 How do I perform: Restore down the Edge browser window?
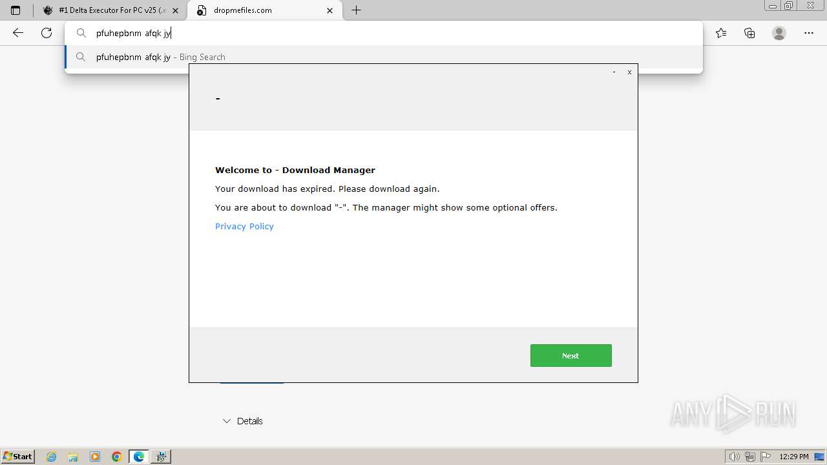coord(789,6)
